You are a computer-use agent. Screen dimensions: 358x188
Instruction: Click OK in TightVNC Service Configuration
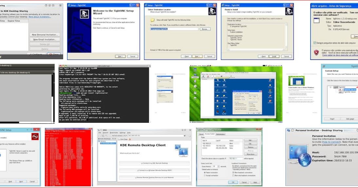click(x=233, y=182)
